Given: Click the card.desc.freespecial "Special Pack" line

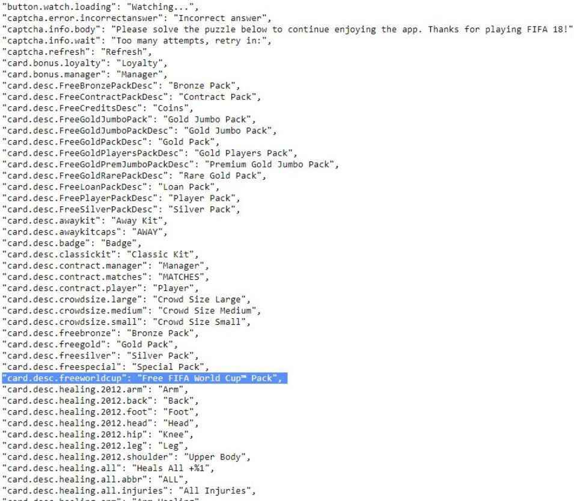Looking at the screenshot, I should coord(105,366).
